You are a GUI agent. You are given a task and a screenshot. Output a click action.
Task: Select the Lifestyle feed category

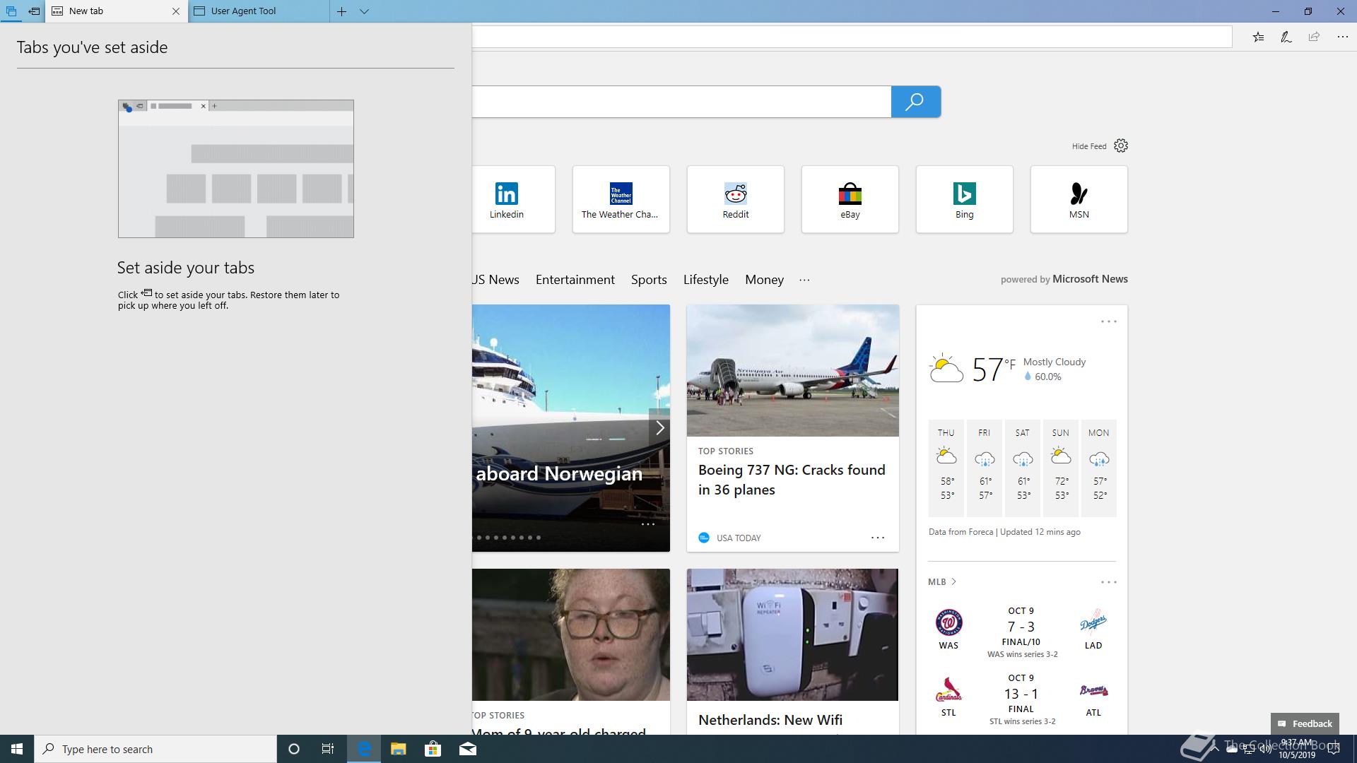click(x=705, y=280)
